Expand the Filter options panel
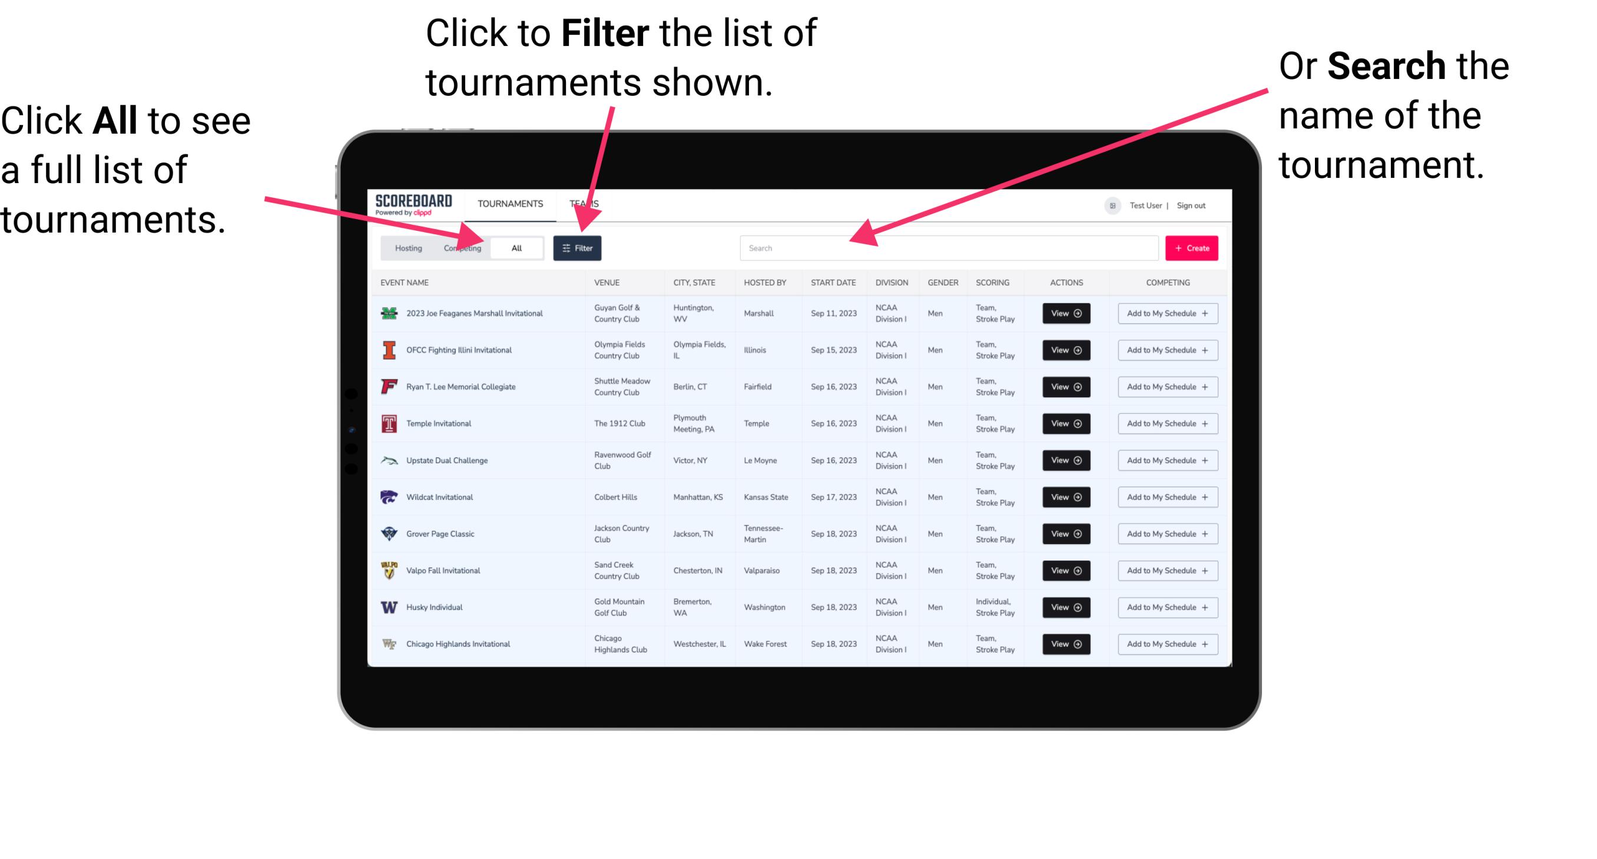Image resolution: width=1597 pixels, height=859 pixels. click(x=579, y=247)
